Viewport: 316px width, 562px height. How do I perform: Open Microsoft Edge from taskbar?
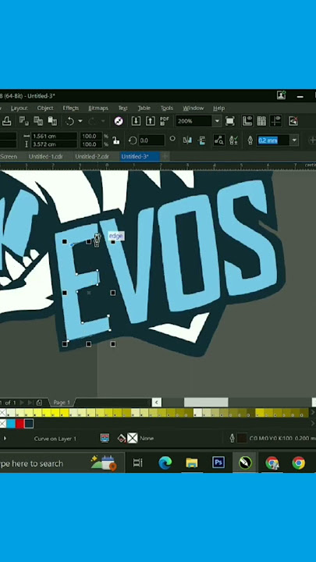(165, 463)
